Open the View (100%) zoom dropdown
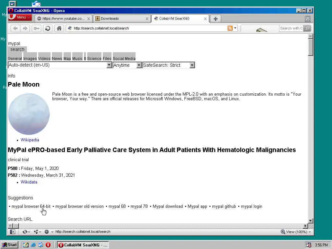 299,232
